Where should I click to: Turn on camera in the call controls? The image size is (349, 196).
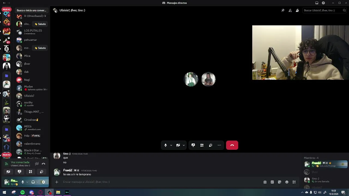tap(178, 145)
